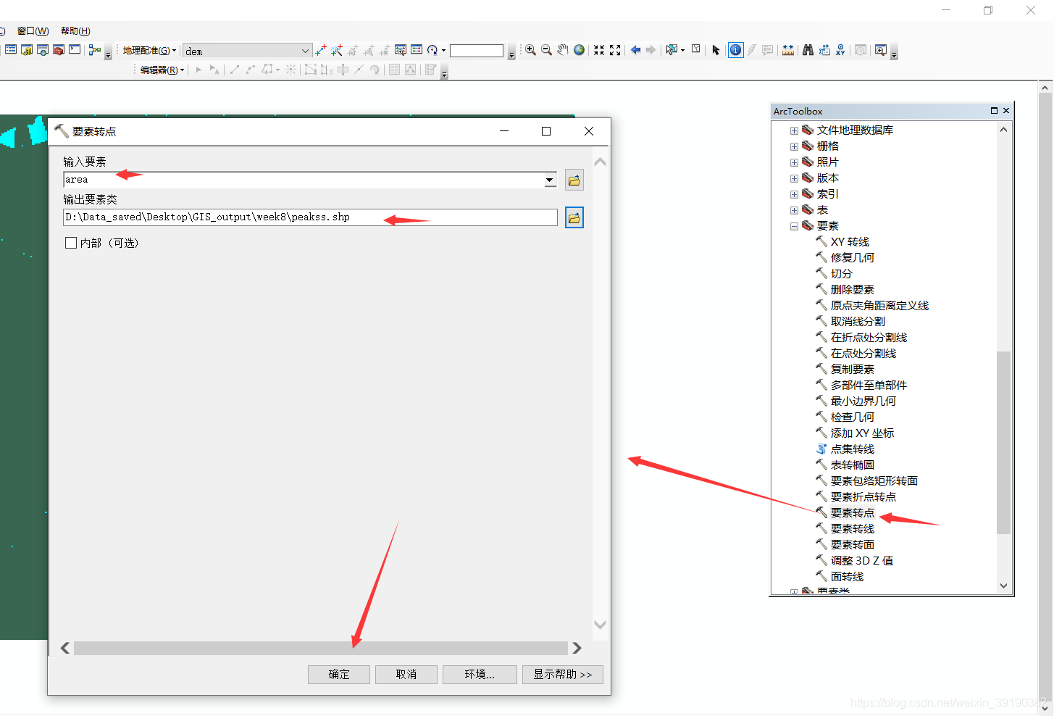Browse for output feature class folder icon
The height and width of the screenshot is (716, 1054).
(574, 217)
